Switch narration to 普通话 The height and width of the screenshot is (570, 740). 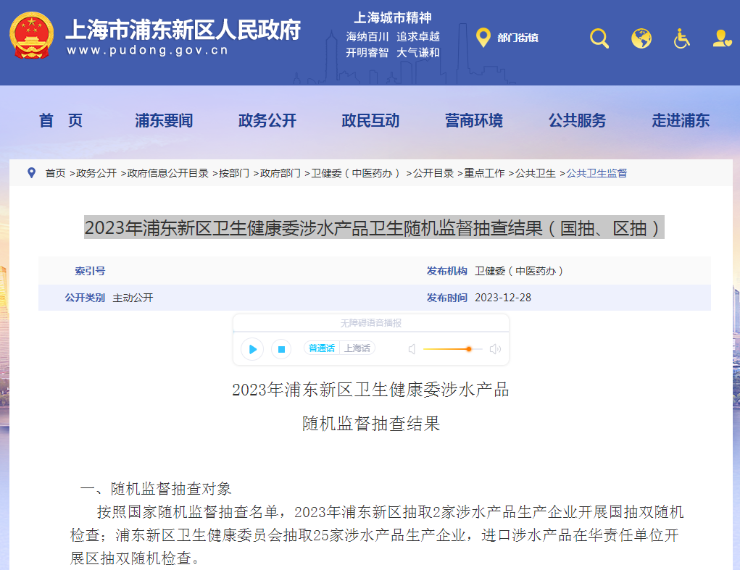tap(321, 348)
